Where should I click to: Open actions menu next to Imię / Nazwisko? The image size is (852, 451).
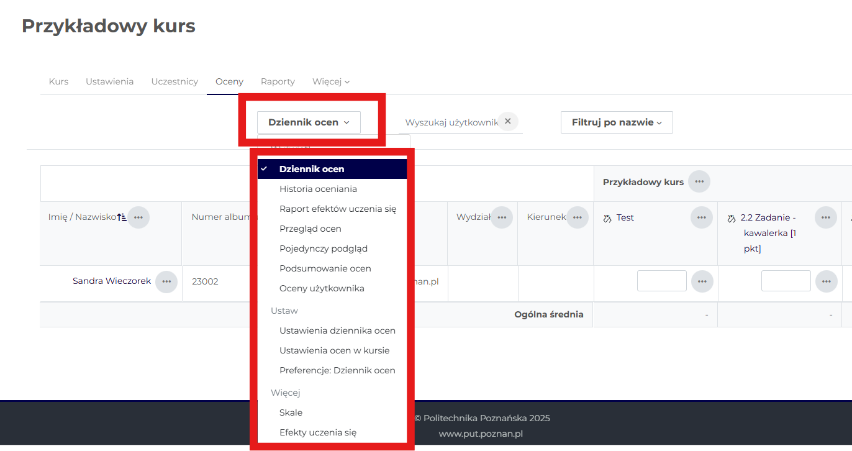(x=138, y=217)
